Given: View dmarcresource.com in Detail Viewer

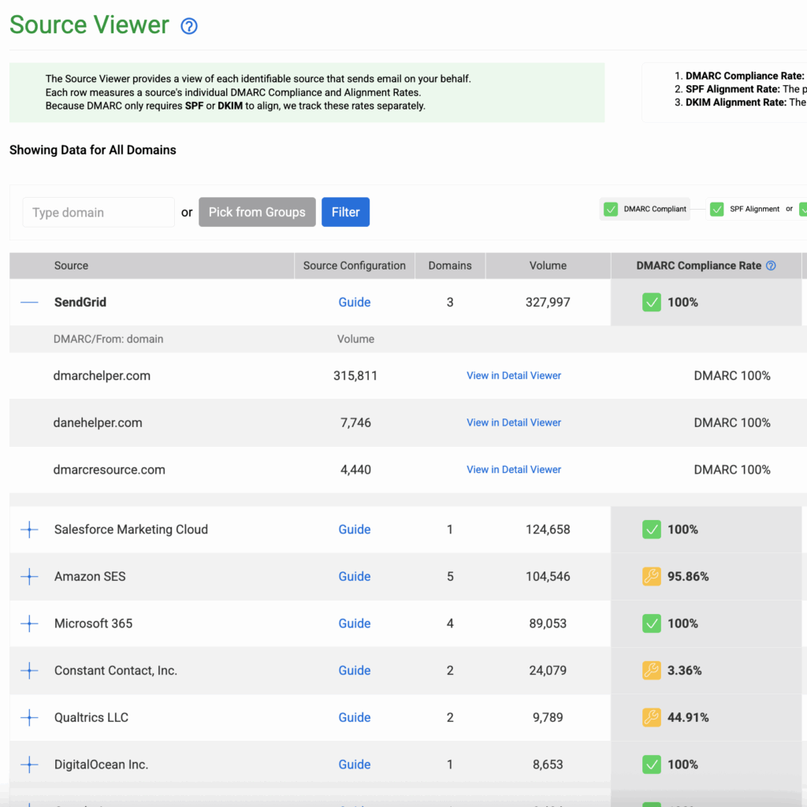Looking at the screenshot, I should [514, 470].
